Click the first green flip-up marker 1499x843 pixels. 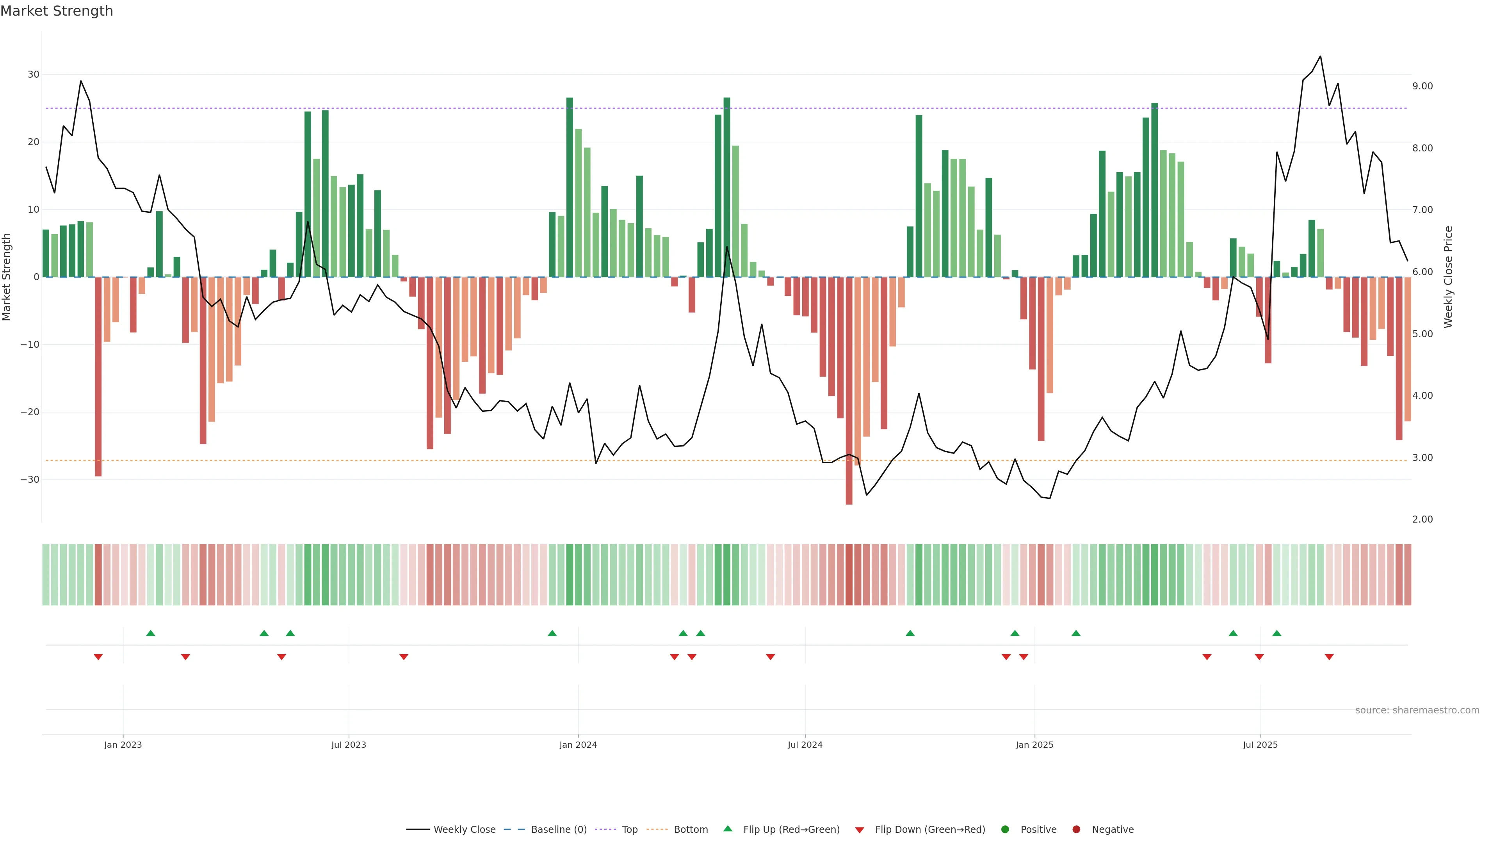(x=151, y=633)
